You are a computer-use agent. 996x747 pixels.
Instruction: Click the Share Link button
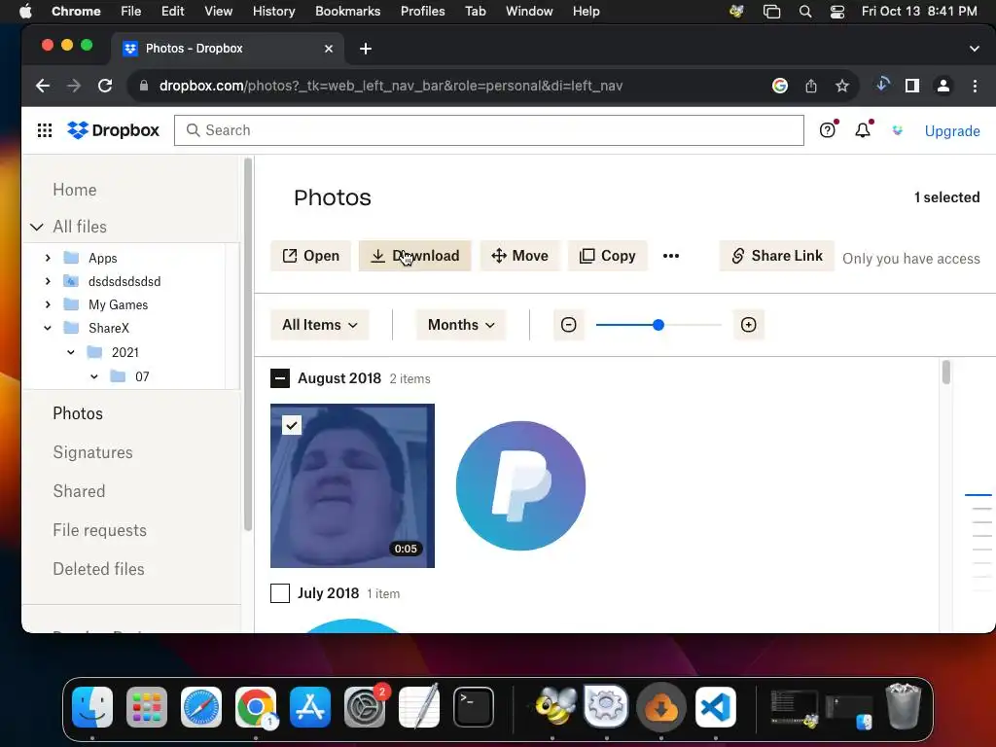pyautogui.click(x=777, y=256)
